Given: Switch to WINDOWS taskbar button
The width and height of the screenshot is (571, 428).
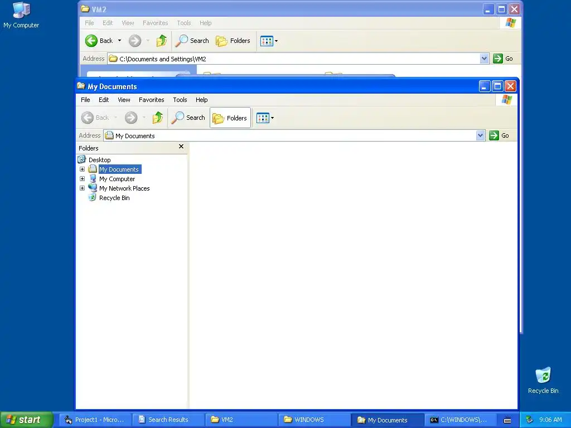Looking at the screenshot, I should tap(314, 420).
